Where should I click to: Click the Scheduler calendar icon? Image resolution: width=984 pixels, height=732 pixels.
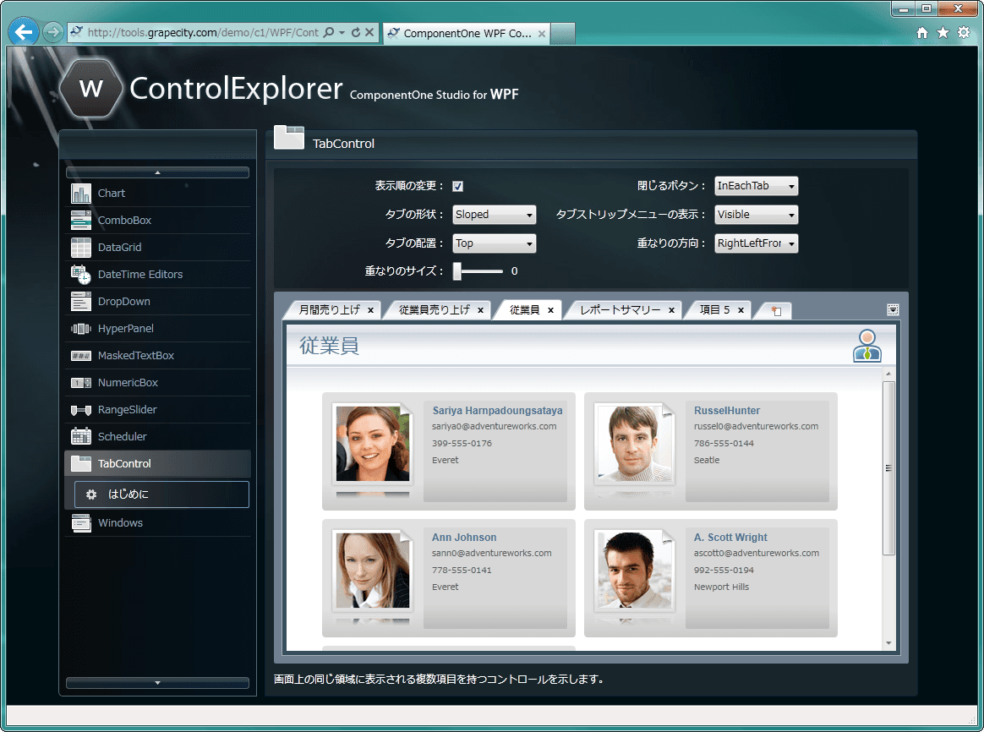pos(81,436)
